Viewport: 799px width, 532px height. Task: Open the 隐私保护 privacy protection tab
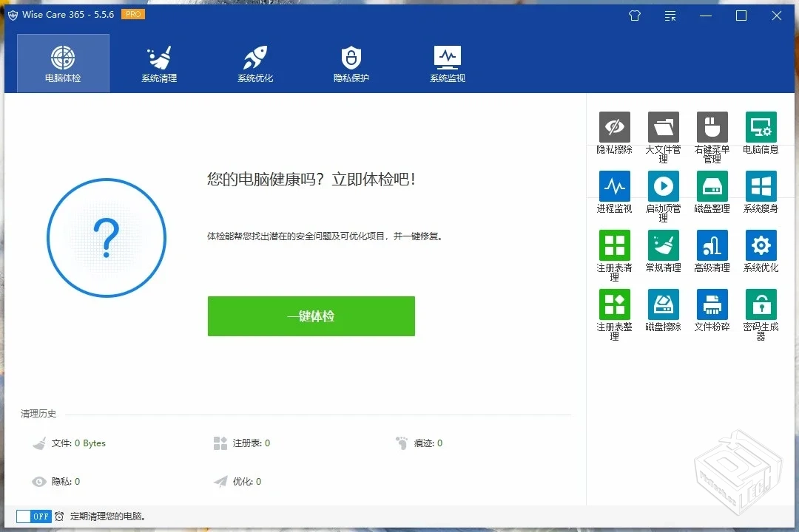pyautogui.click(x=351, y=63)
